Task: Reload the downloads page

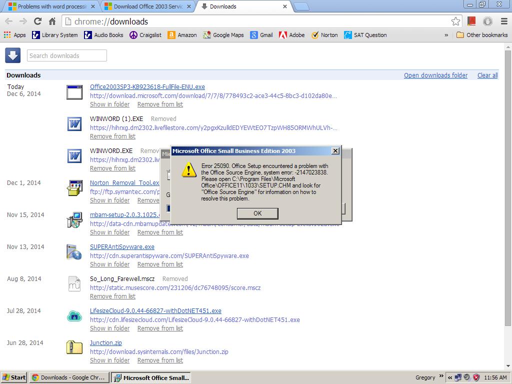Action: 38,21
